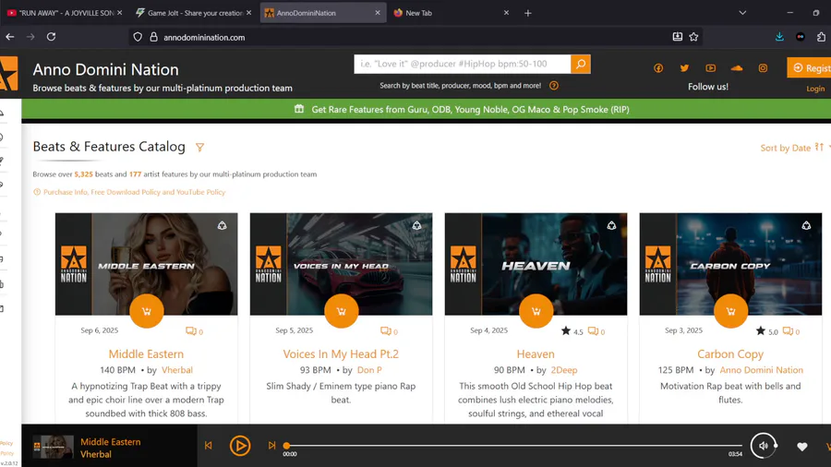The height and width of the screenshot is (467, 831).
Task: Open Purchase Info and YouTube Policy link
Action: (x=134, y=192)
